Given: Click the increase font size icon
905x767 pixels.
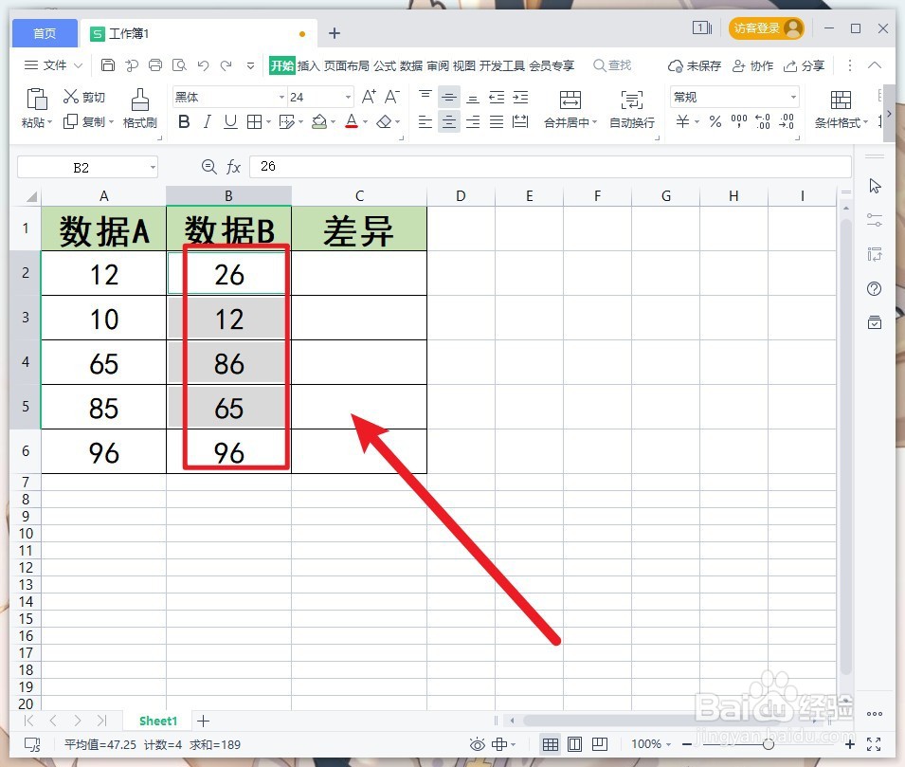Looking at the screenshot, I should coord(367,96).
